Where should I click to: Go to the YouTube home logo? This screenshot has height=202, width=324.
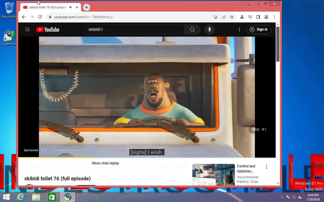click(x=48, y=30)
